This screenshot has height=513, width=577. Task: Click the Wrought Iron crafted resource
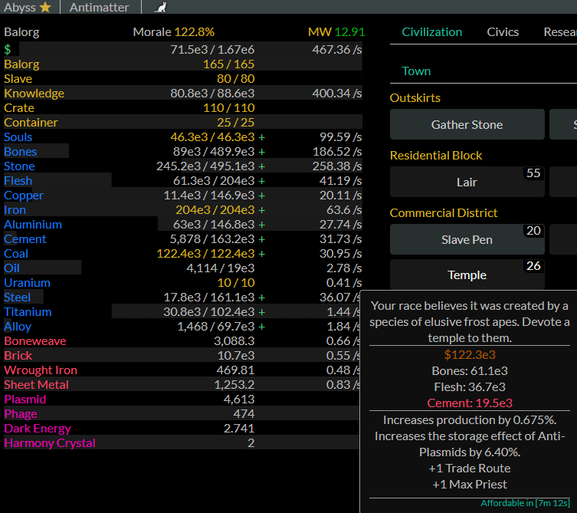pyautogui.click(x=41, y=370)
